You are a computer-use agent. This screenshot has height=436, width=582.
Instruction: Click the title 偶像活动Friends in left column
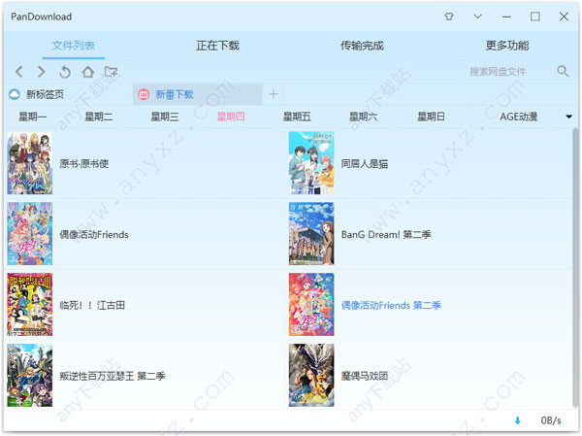coord(94,235)
